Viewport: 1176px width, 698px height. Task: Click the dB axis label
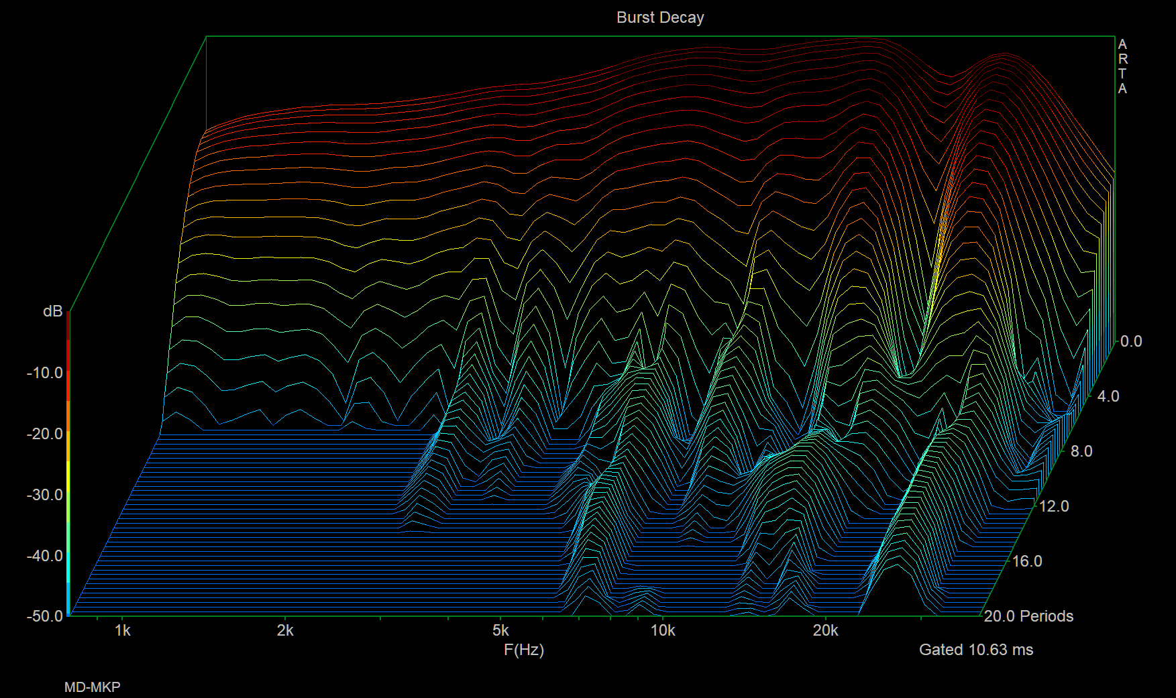[x=52, y=311]
